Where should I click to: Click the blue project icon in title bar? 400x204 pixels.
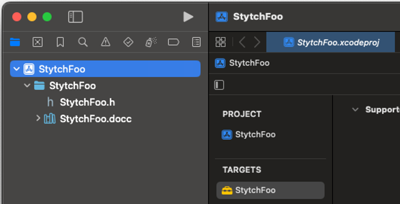(x=221, y=17)
